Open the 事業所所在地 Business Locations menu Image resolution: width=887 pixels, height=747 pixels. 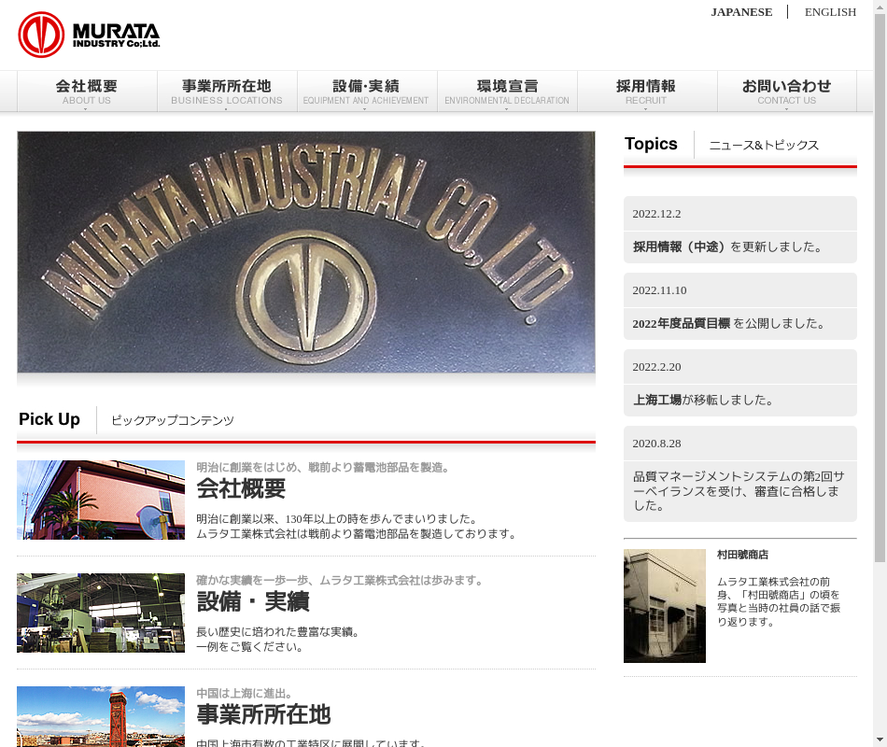click(227, 92)
